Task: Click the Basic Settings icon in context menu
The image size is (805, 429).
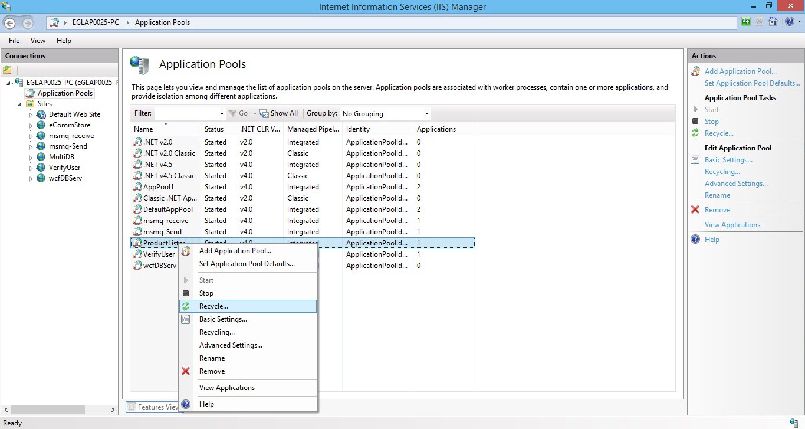Action: [186, 319]
